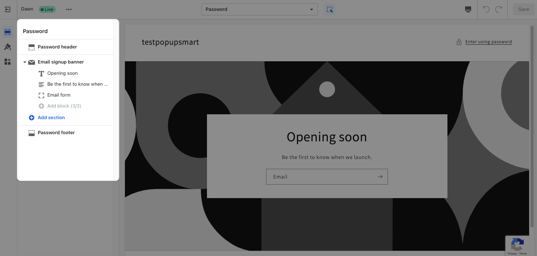
Task: Undo the last change
Action: pos(485,9)
